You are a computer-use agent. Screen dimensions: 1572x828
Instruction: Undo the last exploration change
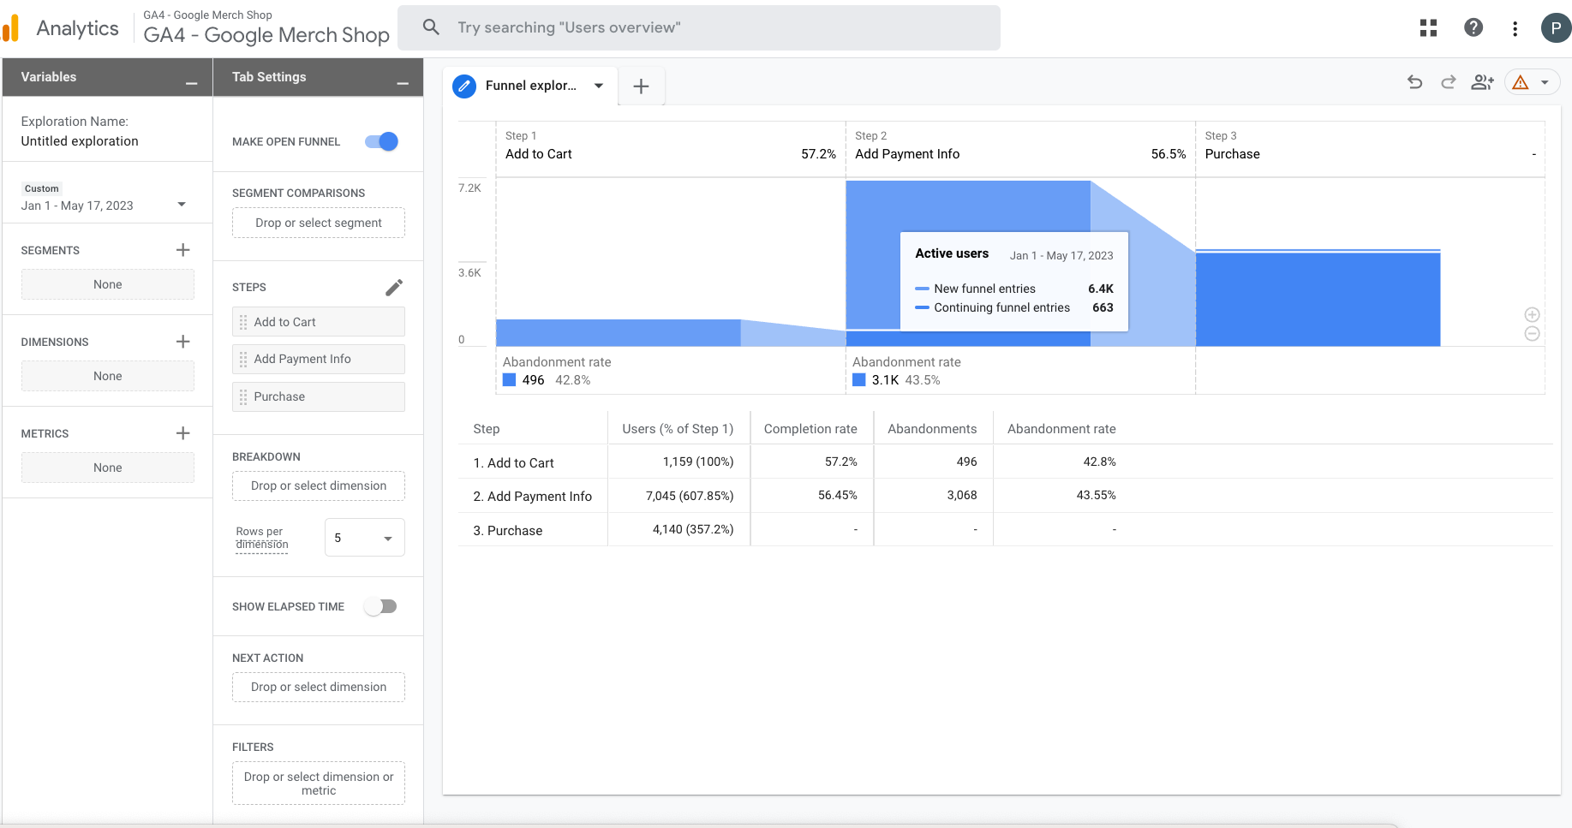pos(1414,82)
